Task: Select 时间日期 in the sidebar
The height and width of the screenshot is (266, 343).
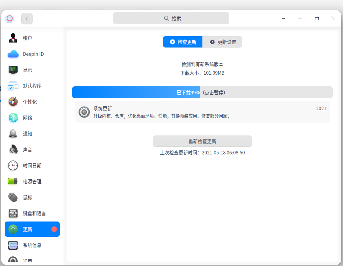Action: (x=32, y=166)
